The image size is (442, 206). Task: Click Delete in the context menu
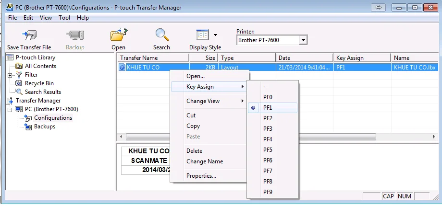(194, 151)
